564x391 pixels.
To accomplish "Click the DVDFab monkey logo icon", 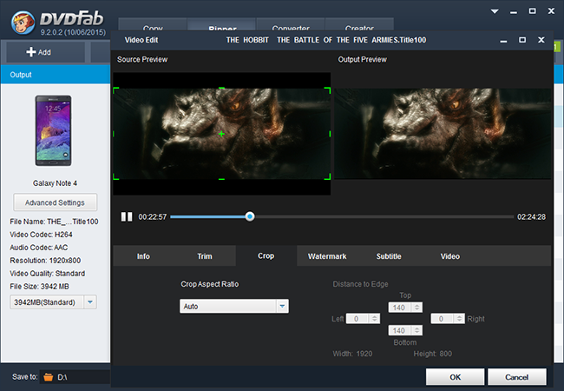I will (x=23, y=23).
